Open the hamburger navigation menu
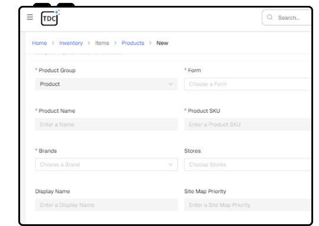Screen dimensions: 319x226 pos(30,17)
